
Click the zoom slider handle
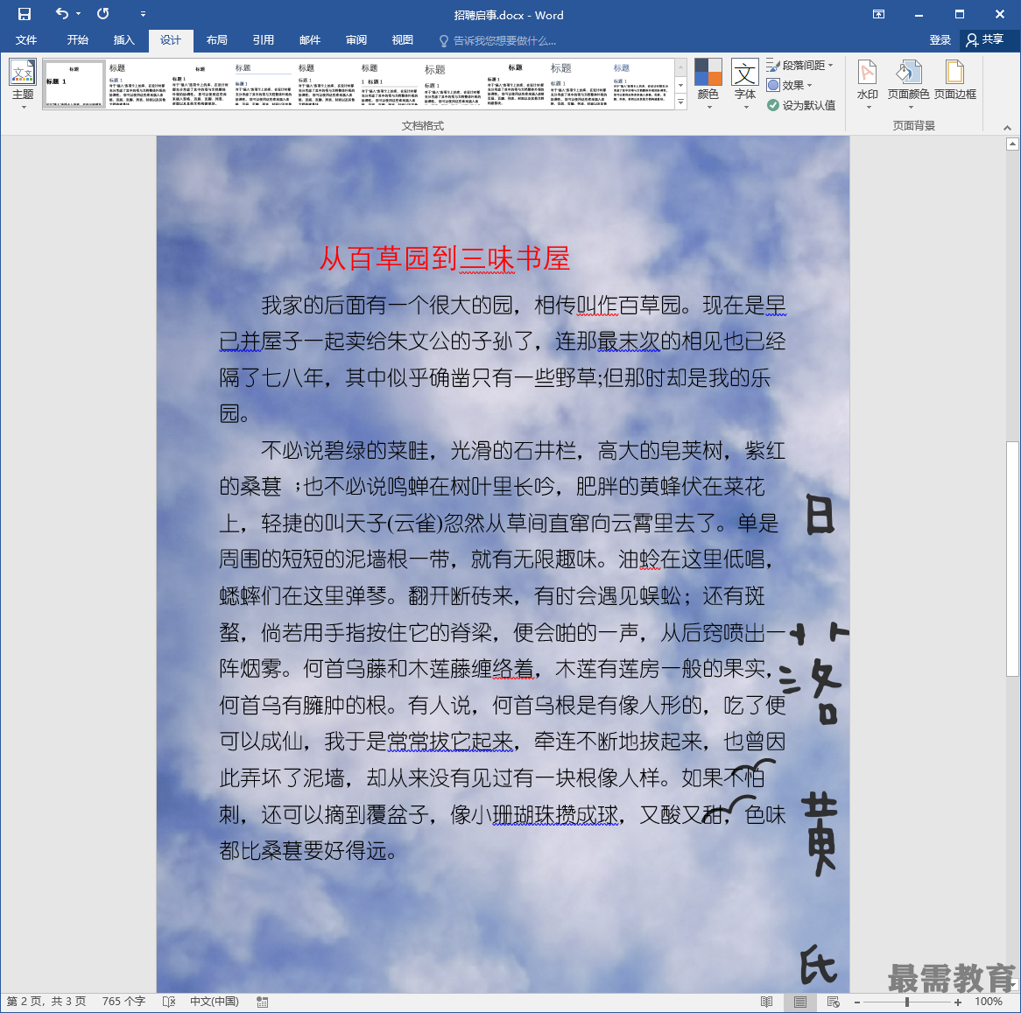[907, 1002]
